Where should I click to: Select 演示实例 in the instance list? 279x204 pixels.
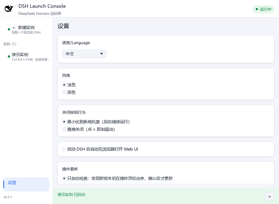(x=26, y=57)
